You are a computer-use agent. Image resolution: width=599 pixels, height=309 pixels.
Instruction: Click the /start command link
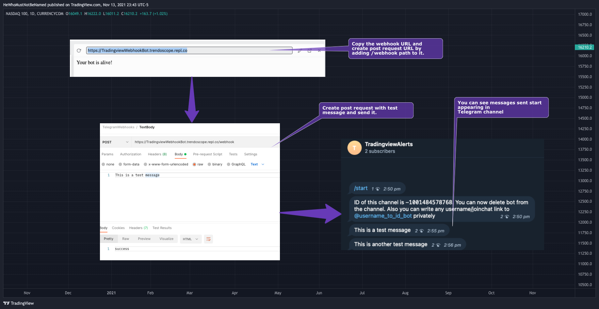point(361,188)
